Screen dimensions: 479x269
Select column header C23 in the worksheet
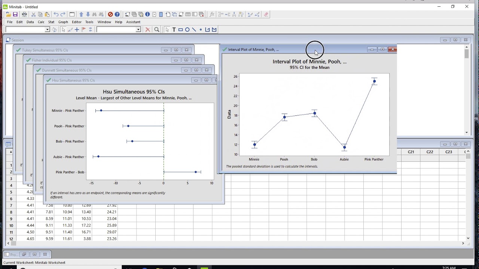(448, 152)
